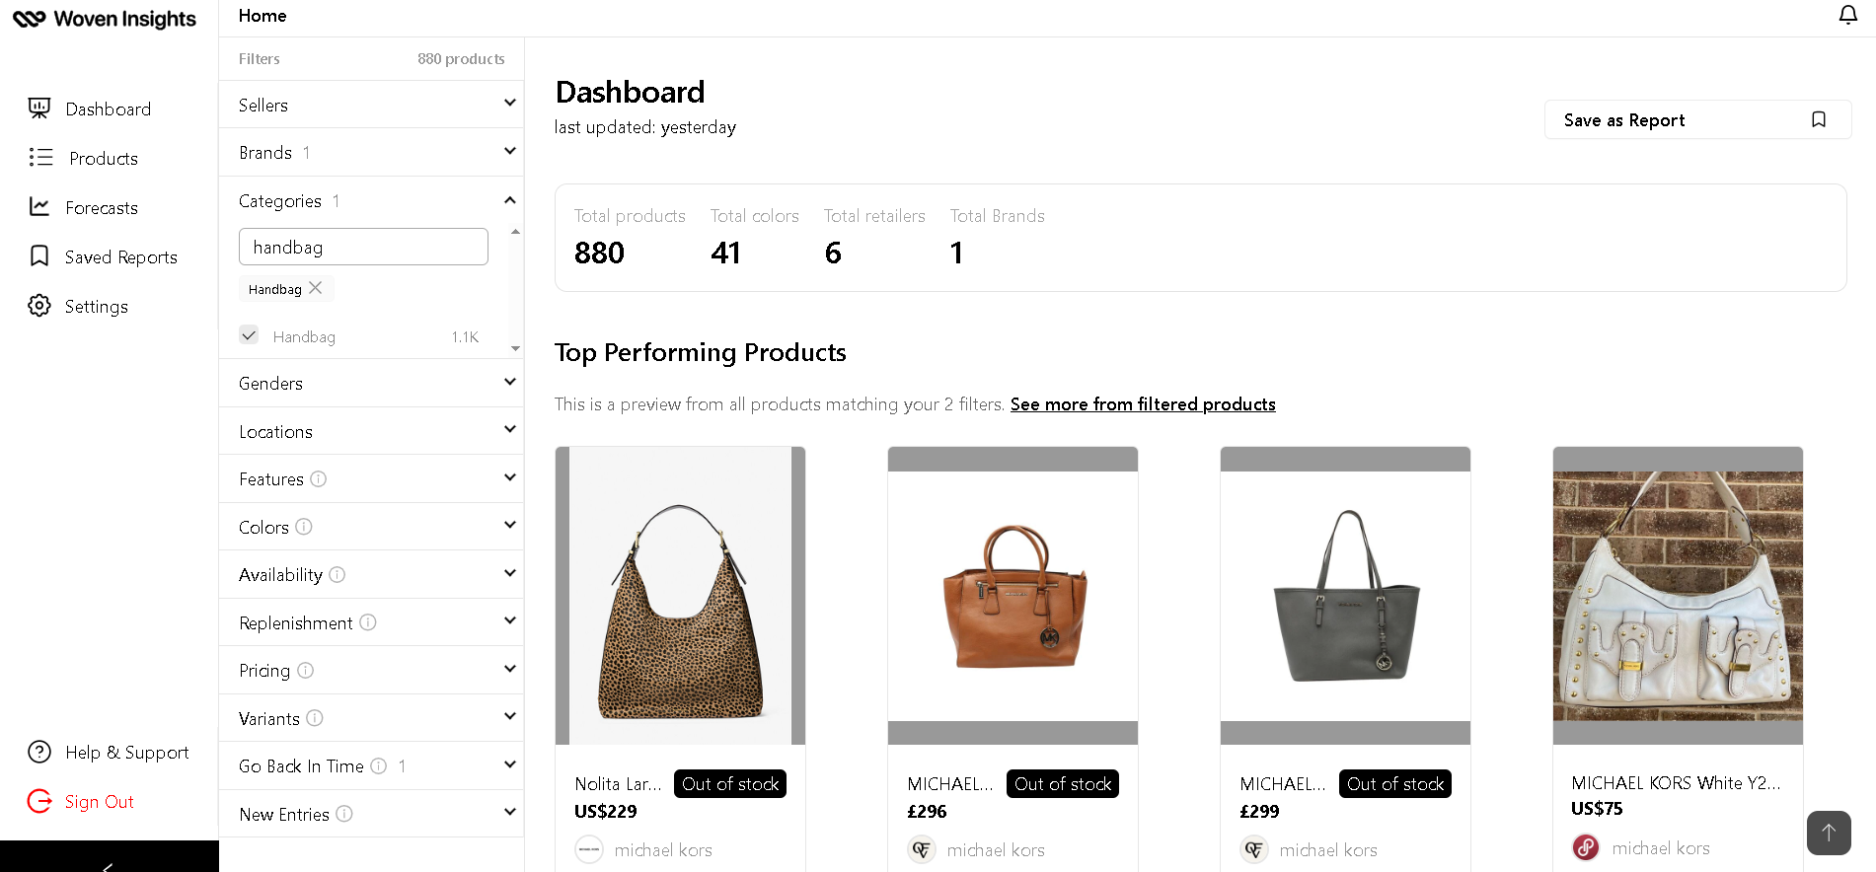Click the Home breadcrumb
Screen dimensions: 1876x872
tap(263, 16)
